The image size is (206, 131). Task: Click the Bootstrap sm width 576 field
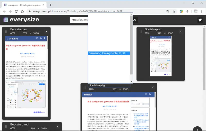[159, 33]
